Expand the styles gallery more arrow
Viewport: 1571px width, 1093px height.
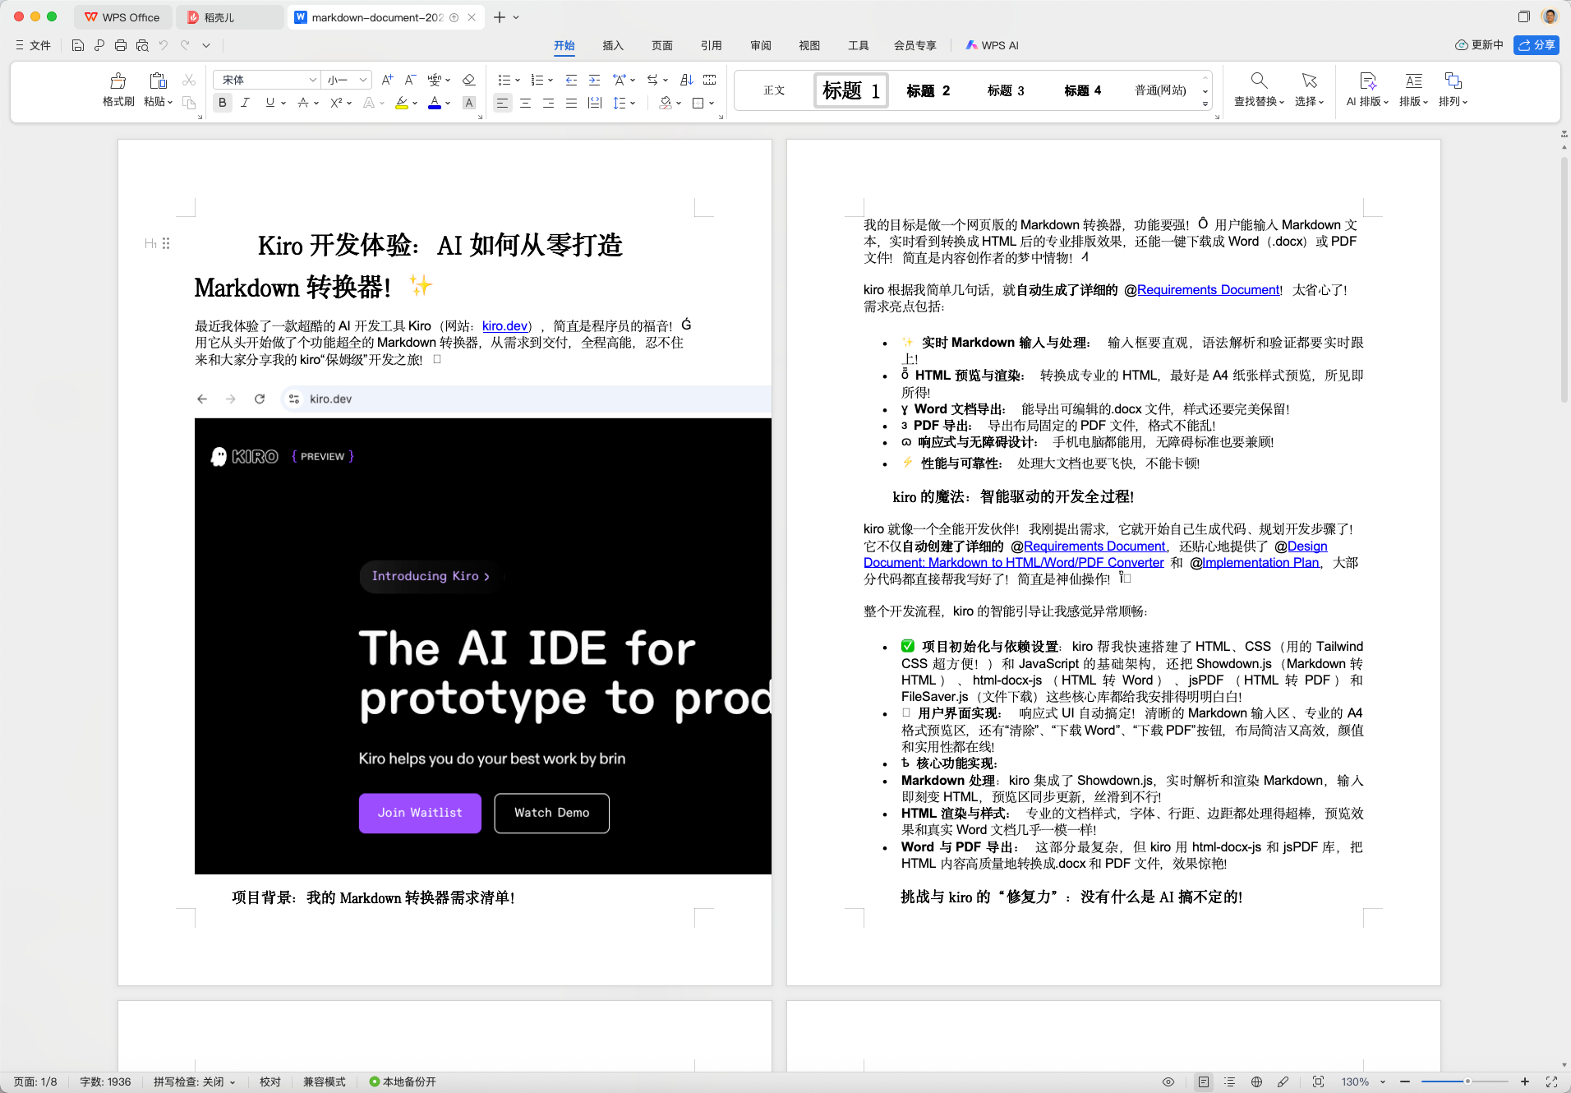pyautogui.click(x=1205, y=104)
